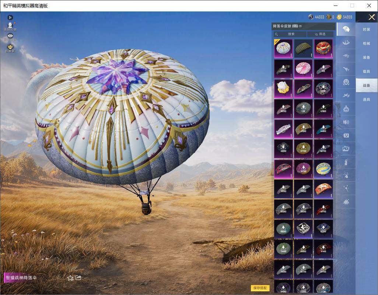
Task: Select the 战备 tab
Action: (367, 86)
